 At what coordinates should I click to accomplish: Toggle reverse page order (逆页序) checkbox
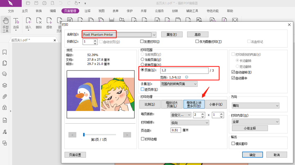pos(143,89)
